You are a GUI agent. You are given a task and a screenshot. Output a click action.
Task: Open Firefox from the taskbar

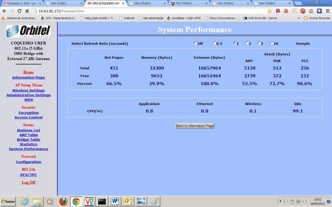[63, 202]
